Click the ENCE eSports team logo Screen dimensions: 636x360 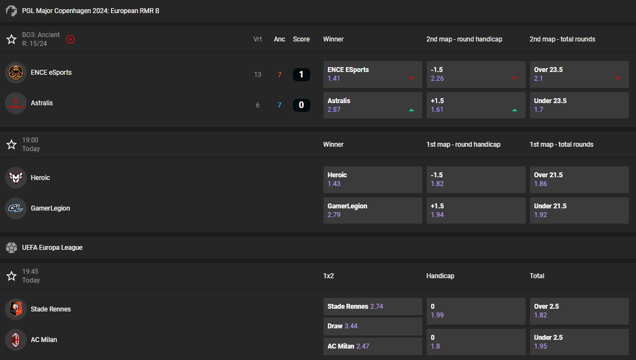click(16, 73)
